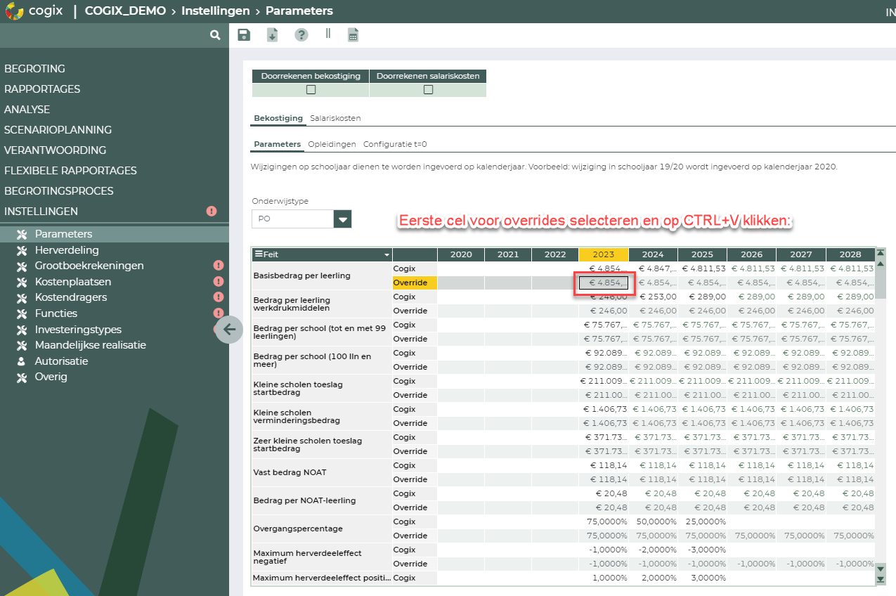Click COGIX_DEMO in the breadcrumb
Screen dimensions: 896x596
coord(126,11)
